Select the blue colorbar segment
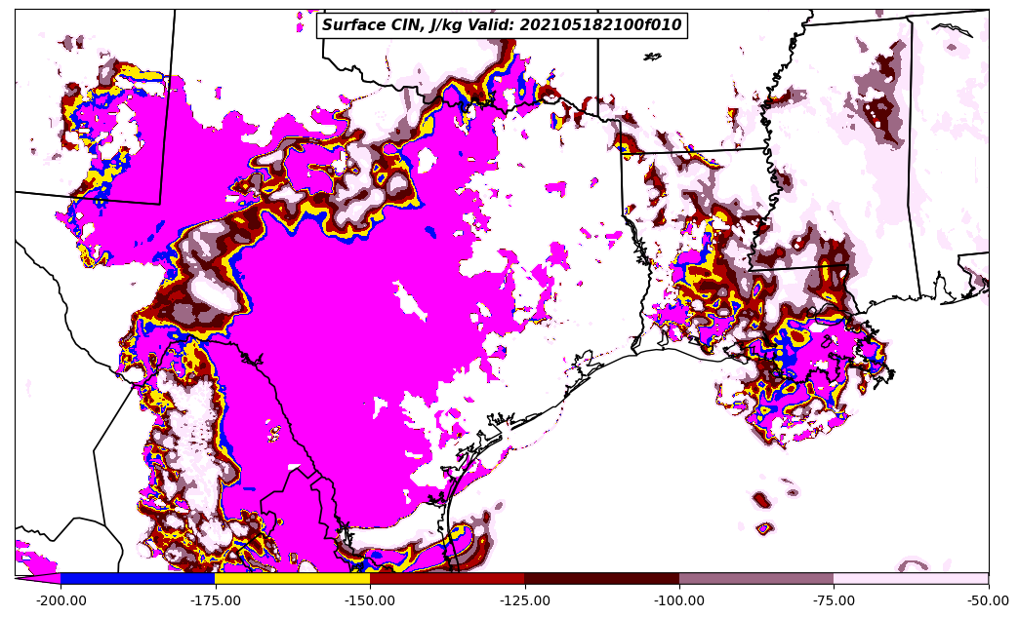The image size is (1019, 617). click(138, 578)
